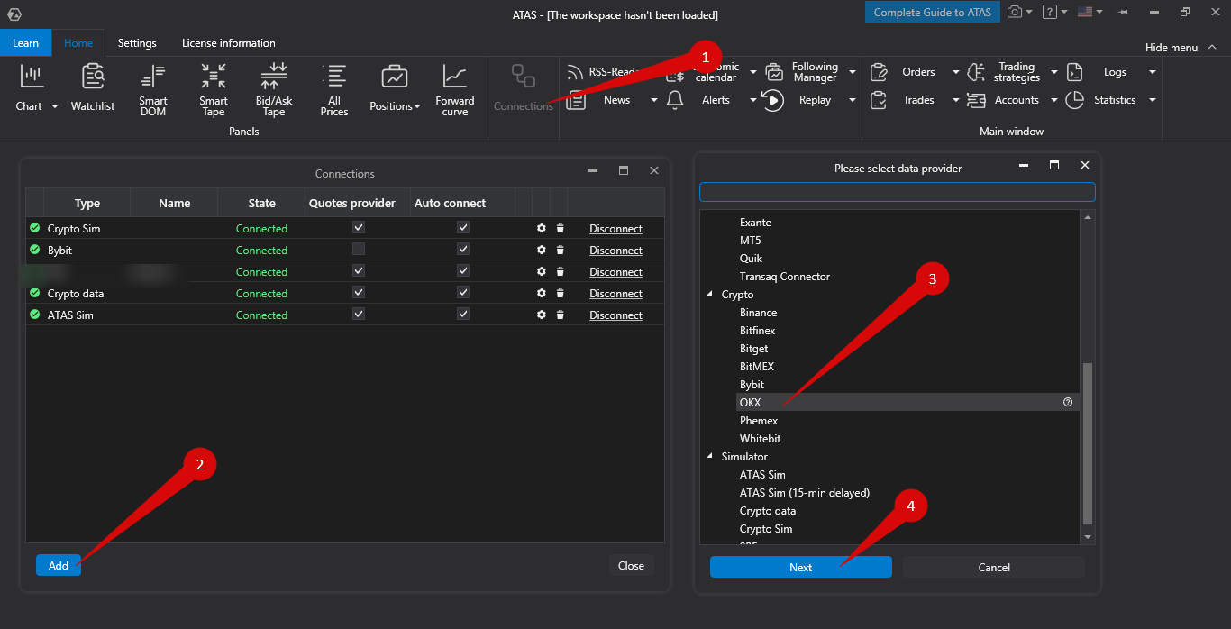Open the Orders dropdown arrow
Screen dimensions: 1231x629
point(956,72)
